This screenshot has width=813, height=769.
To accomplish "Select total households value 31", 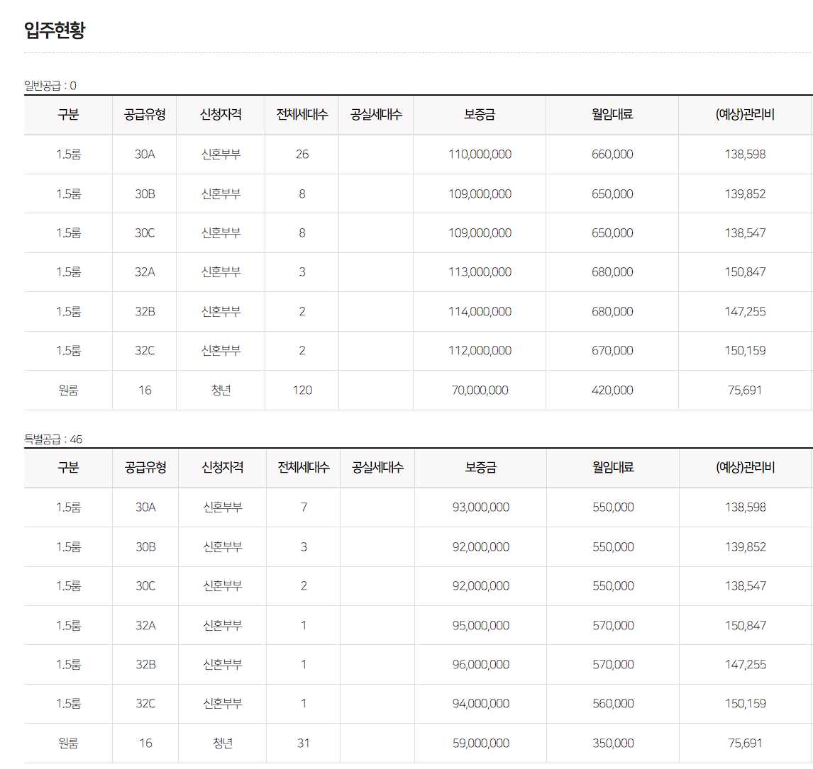I will click(304, 743).
